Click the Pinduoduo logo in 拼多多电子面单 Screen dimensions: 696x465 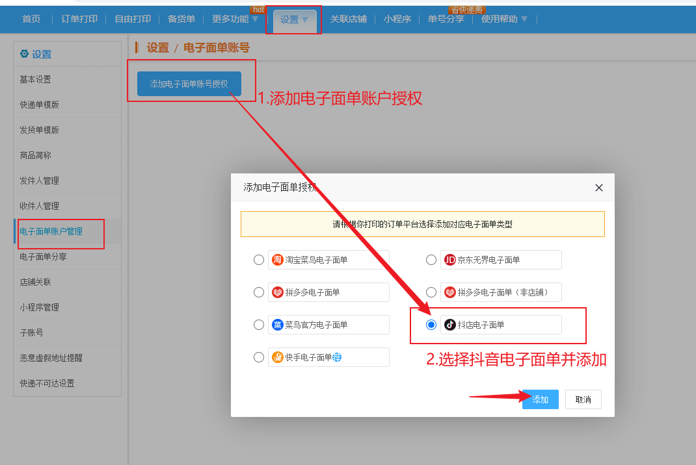click(277, 292)
